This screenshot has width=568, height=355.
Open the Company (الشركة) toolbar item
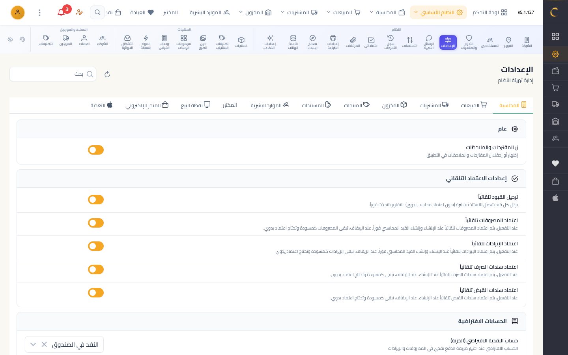coord(527,42)
